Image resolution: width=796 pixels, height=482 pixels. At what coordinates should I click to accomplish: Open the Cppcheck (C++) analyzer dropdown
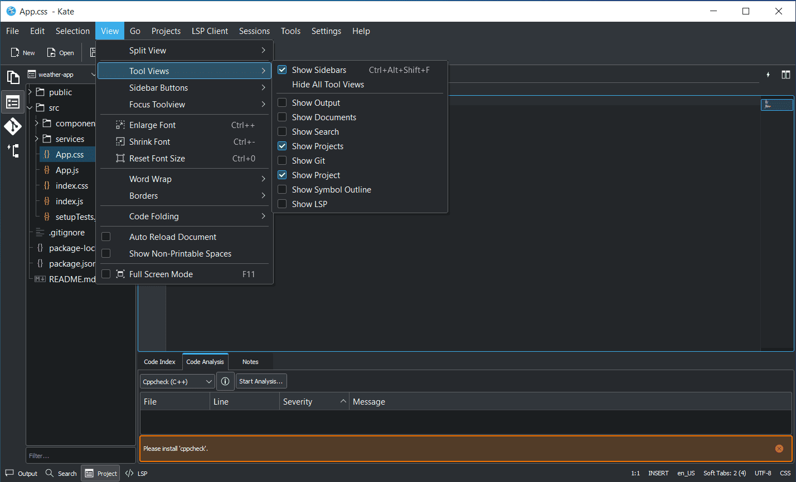177,381
